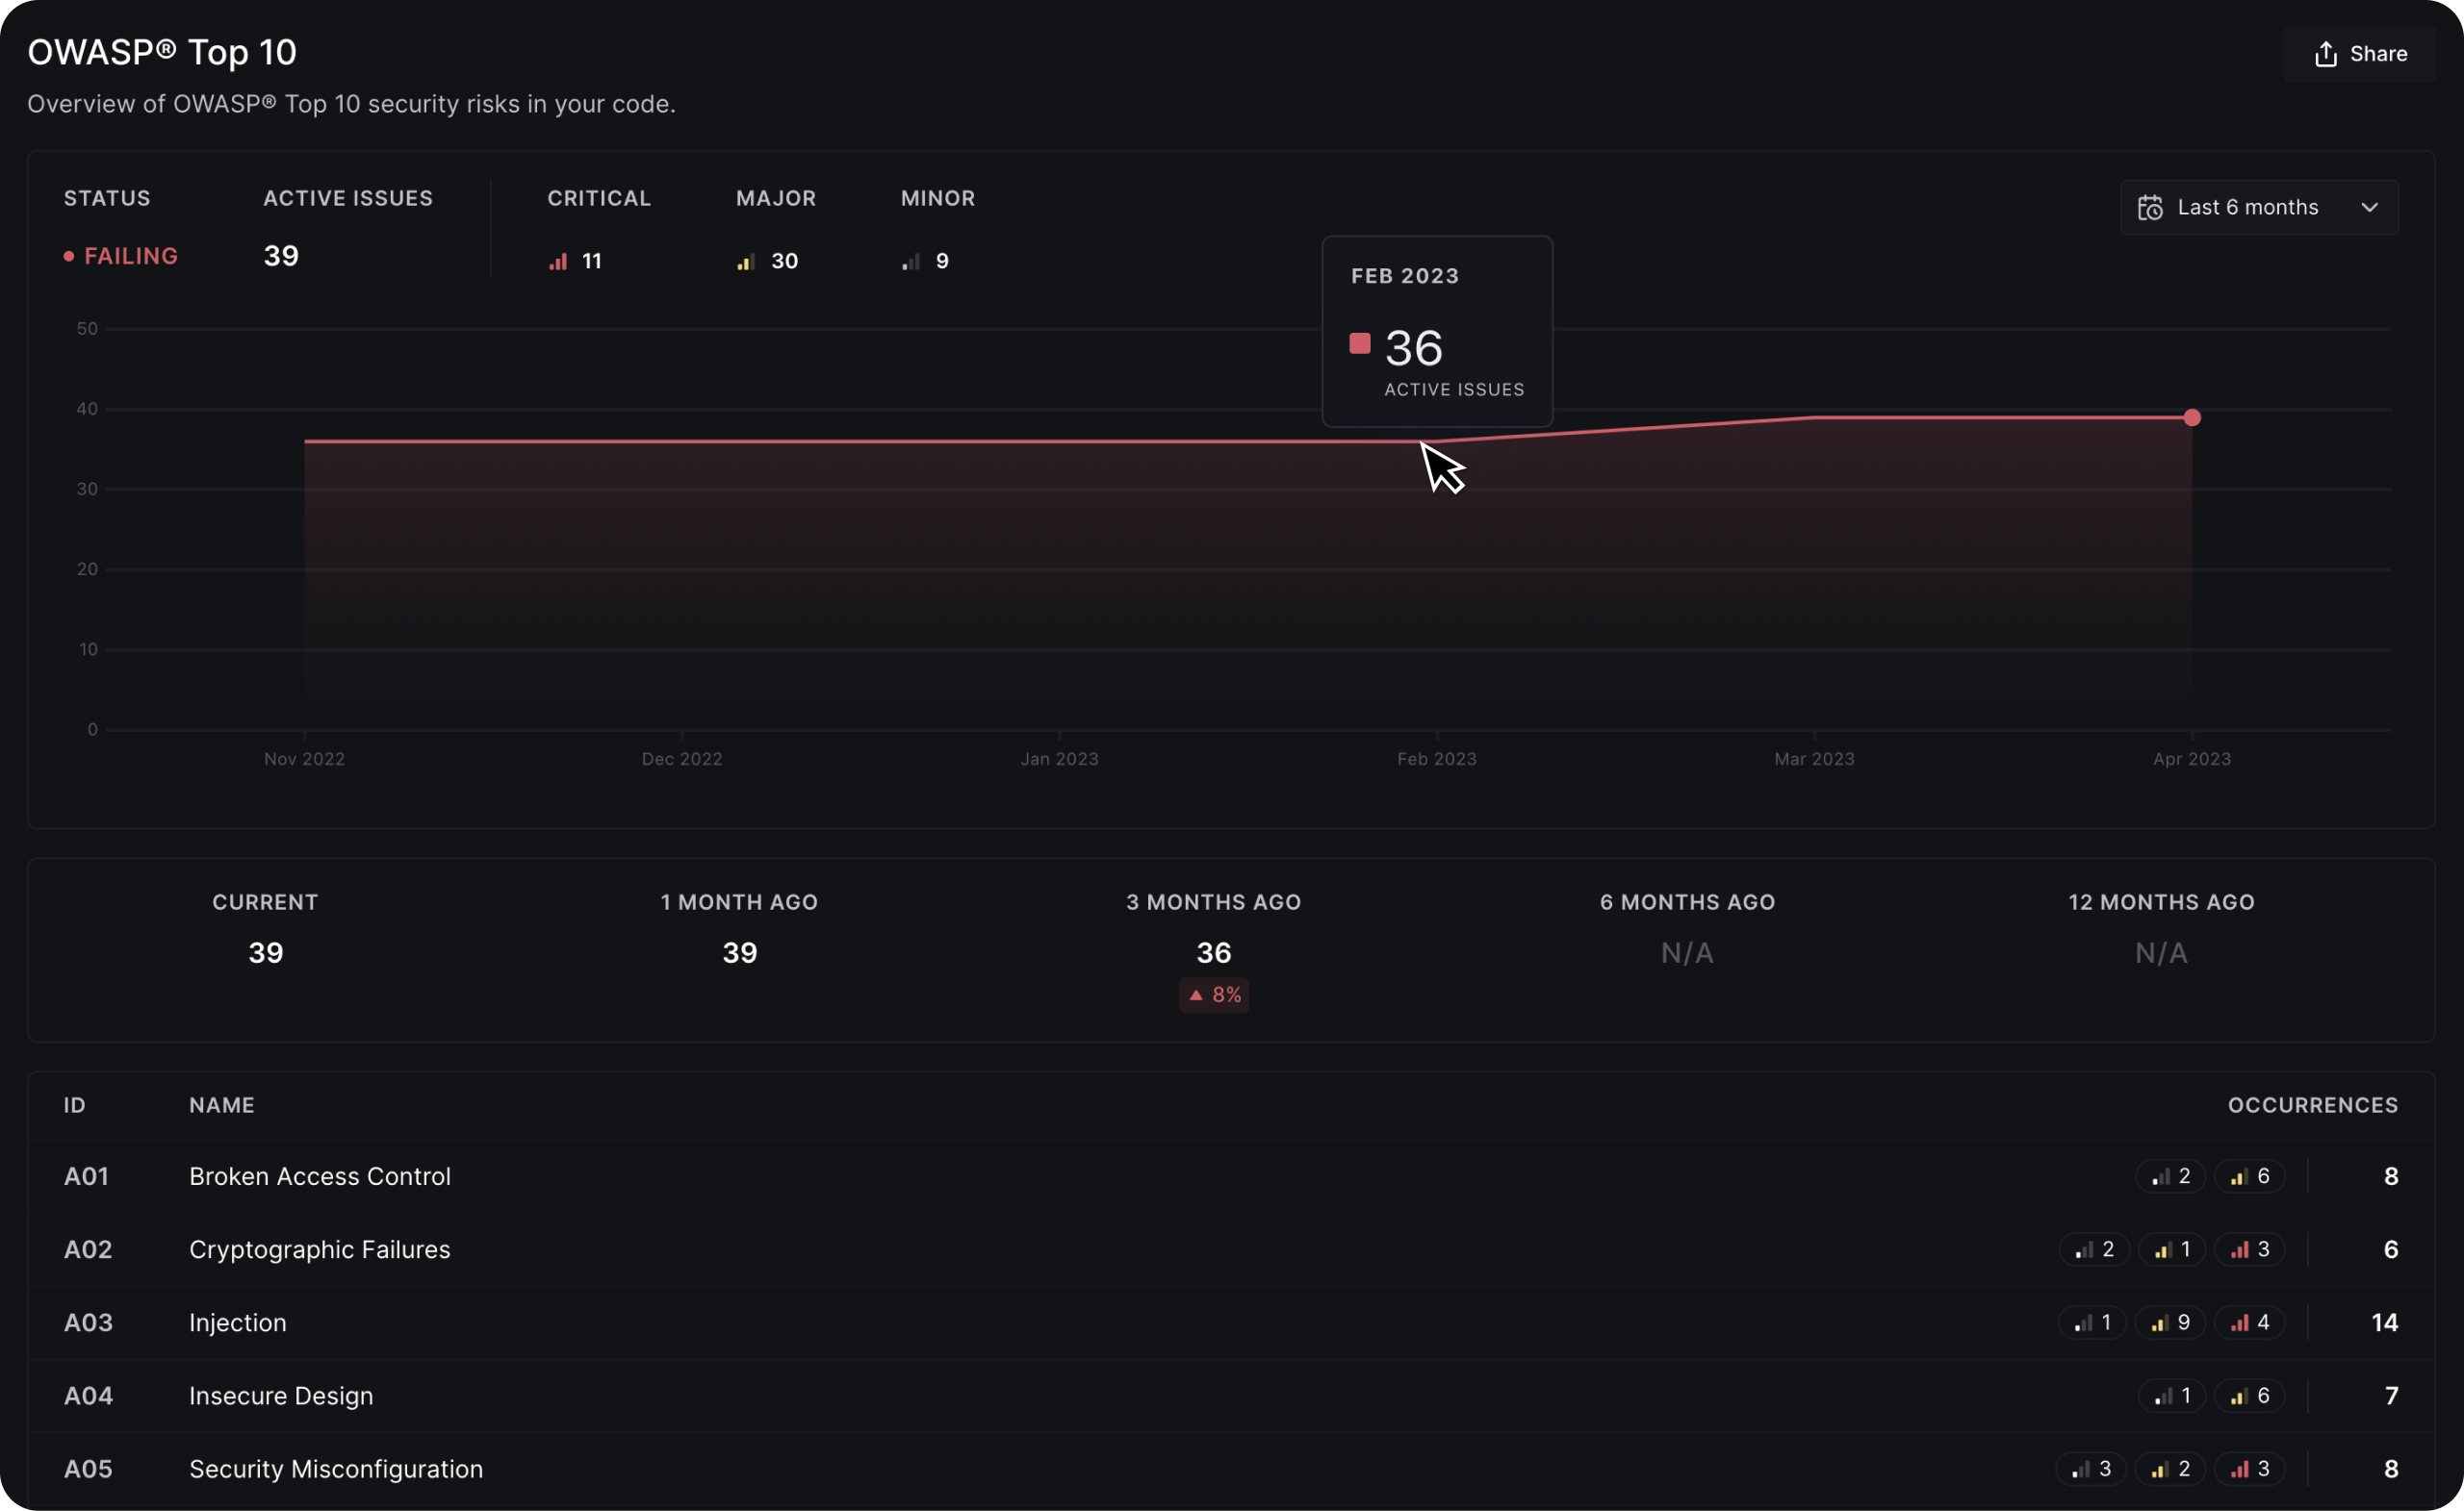Click the 3 Months Ago stat showing 36
Screen dimensions: 2464x1511
pos(1213,952)
